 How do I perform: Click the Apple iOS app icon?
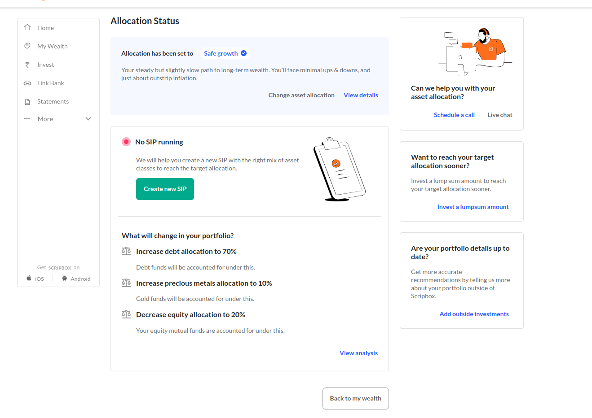tap(29, 279)
